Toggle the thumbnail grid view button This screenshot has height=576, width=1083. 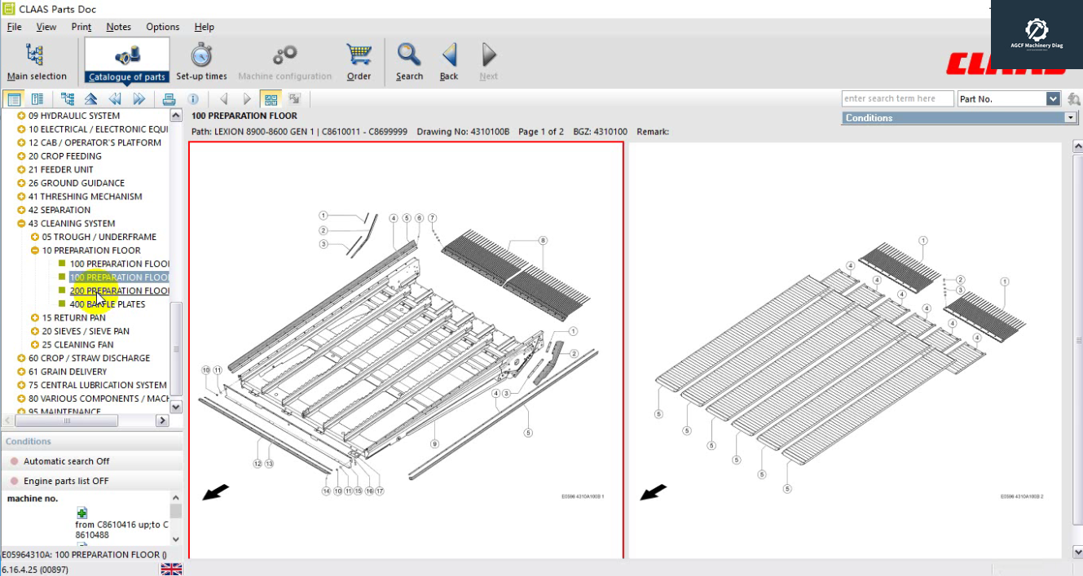click(271, 99)
